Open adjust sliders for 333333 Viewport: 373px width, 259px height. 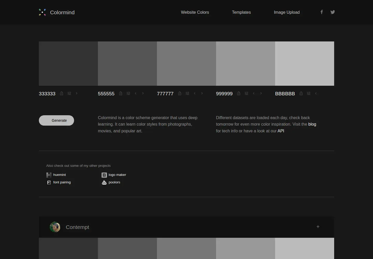69,93
